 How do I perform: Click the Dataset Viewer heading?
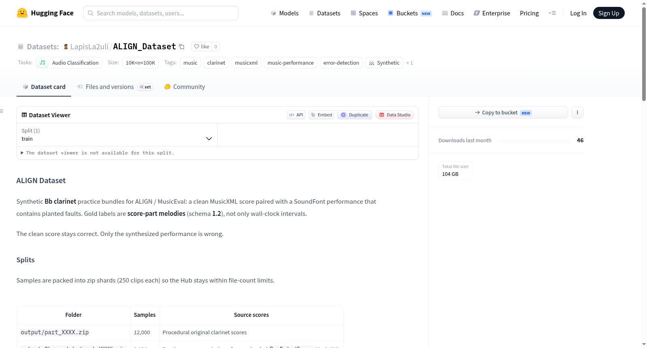[50, 115]
